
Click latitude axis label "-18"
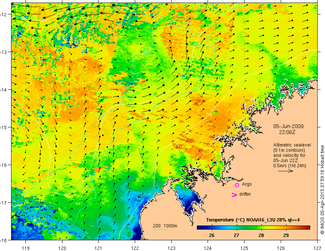(4, 240)
